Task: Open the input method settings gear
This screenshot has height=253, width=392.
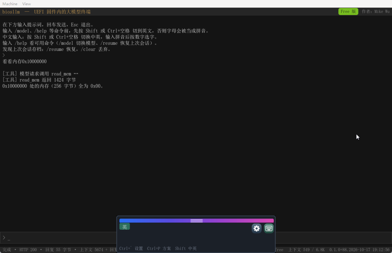Action: [257, 228]
